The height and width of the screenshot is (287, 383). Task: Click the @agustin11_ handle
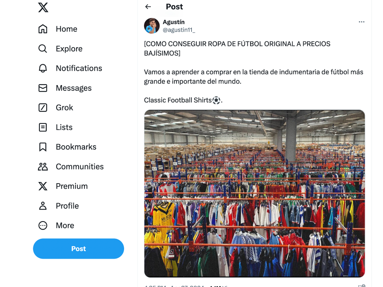[x=179, y=30]
